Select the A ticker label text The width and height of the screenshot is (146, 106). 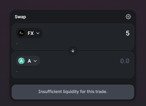[29, 61]
